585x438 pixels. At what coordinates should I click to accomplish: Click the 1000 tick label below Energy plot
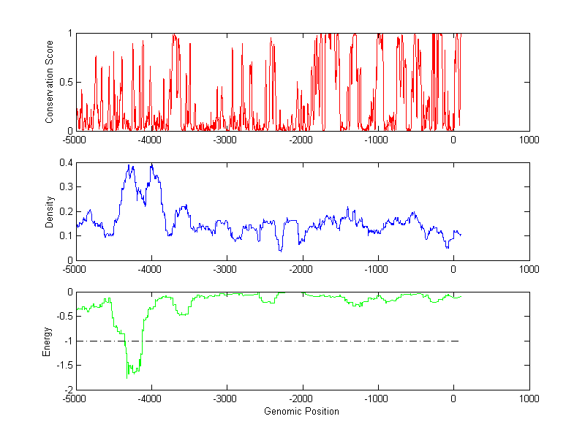[529, 399]
